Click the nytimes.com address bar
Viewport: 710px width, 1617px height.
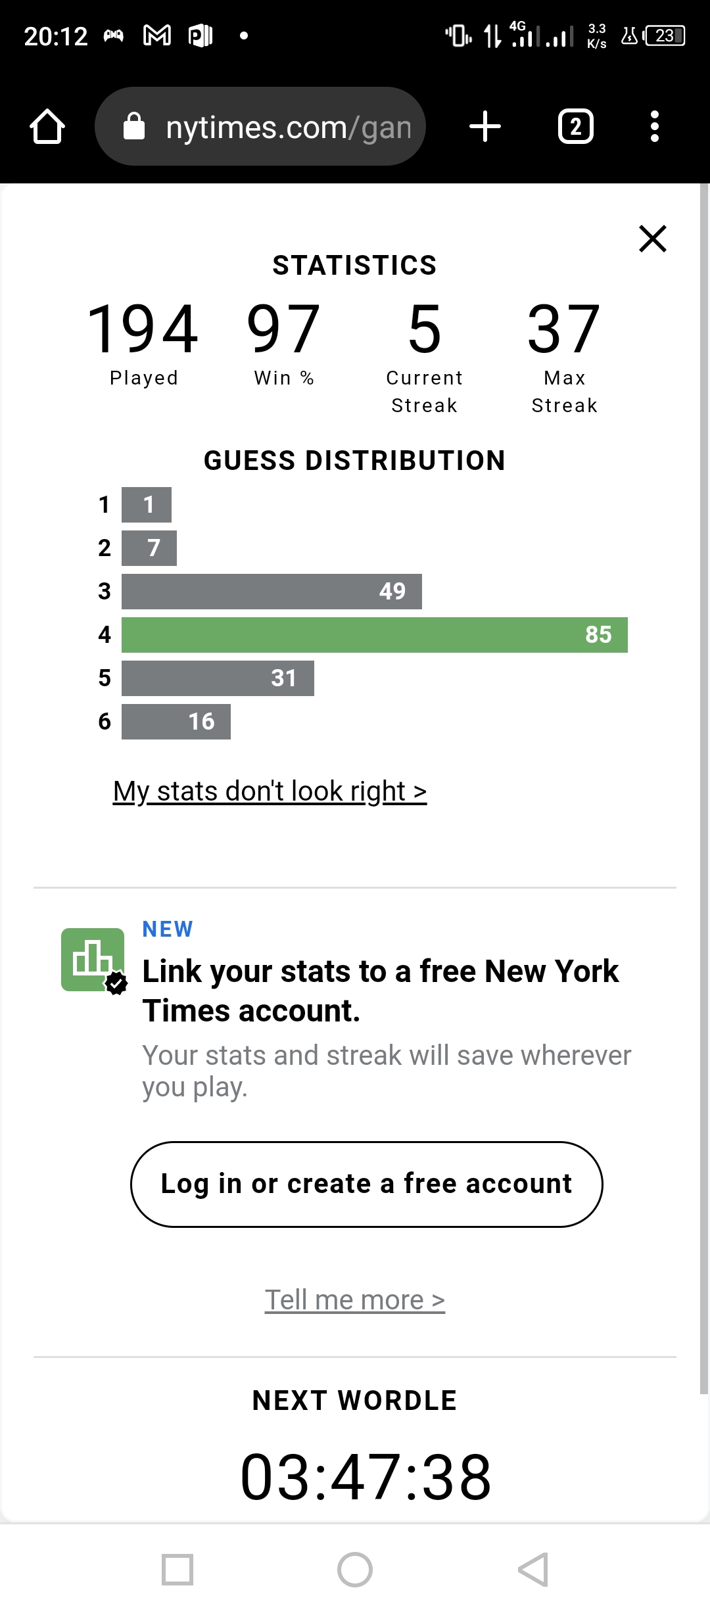[260, 126]
